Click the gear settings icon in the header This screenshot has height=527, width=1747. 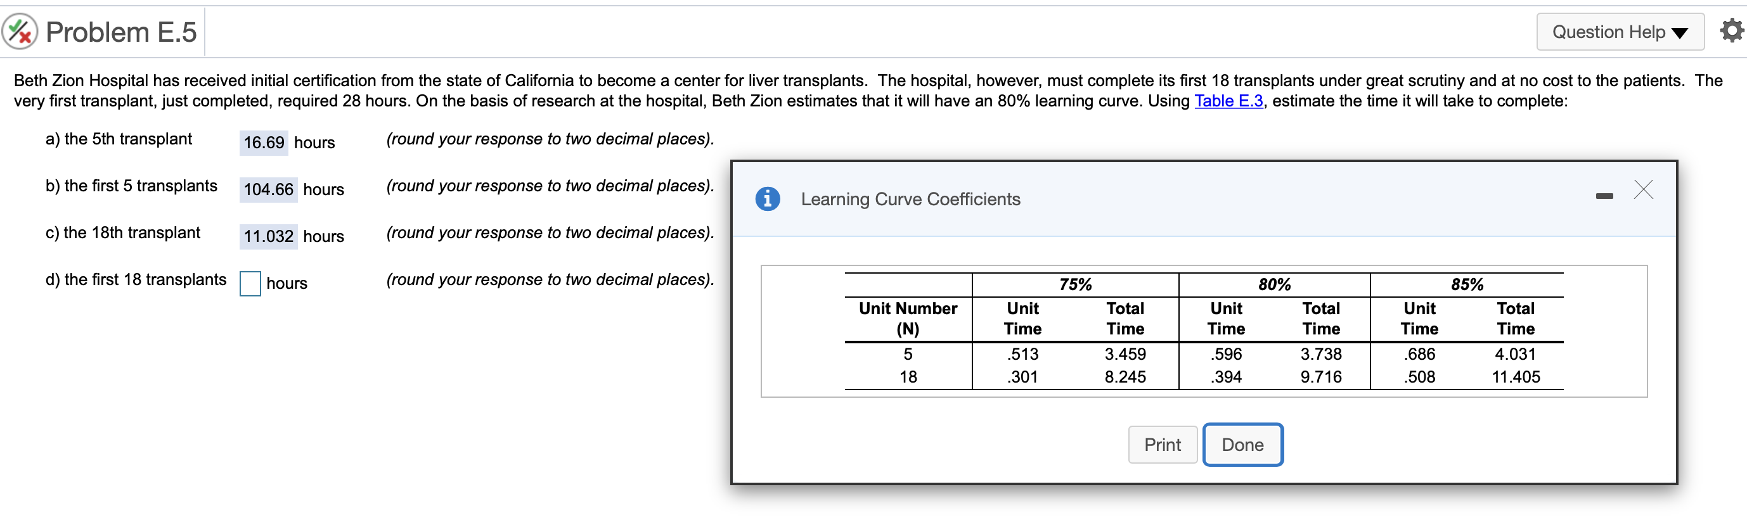pyautogui.click(x=1731, y=30)
